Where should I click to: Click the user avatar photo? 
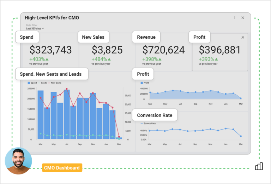18,161
